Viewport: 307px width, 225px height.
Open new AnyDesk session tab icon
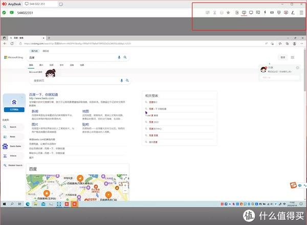tap(61, 4)
